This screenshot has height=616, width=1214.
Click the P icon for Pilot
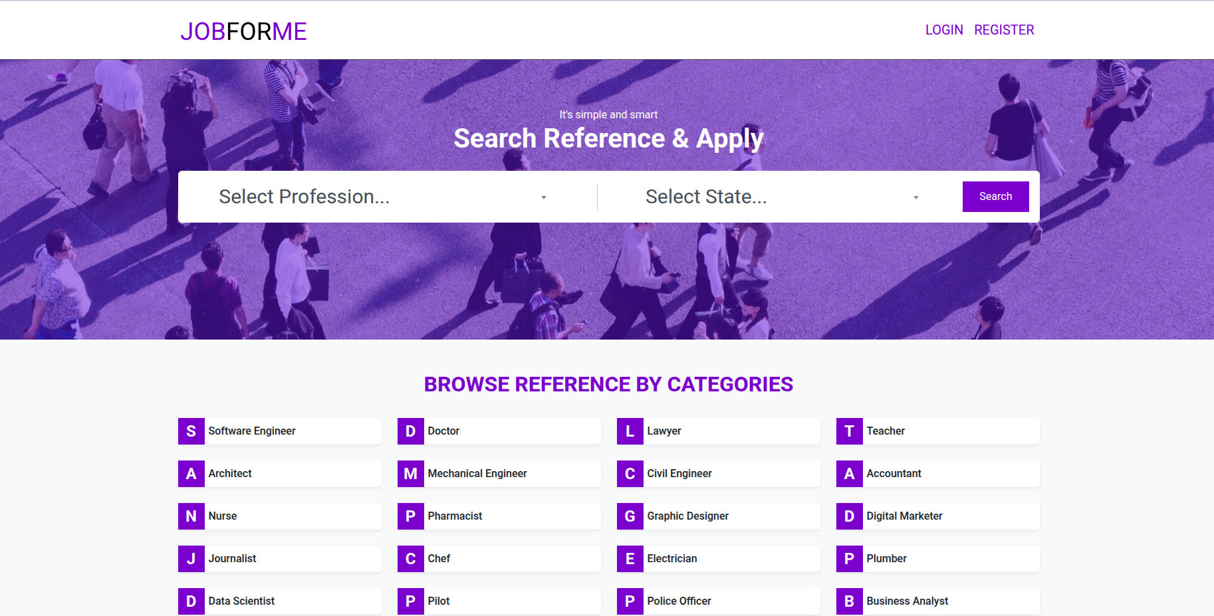click(x=411, y=601)
